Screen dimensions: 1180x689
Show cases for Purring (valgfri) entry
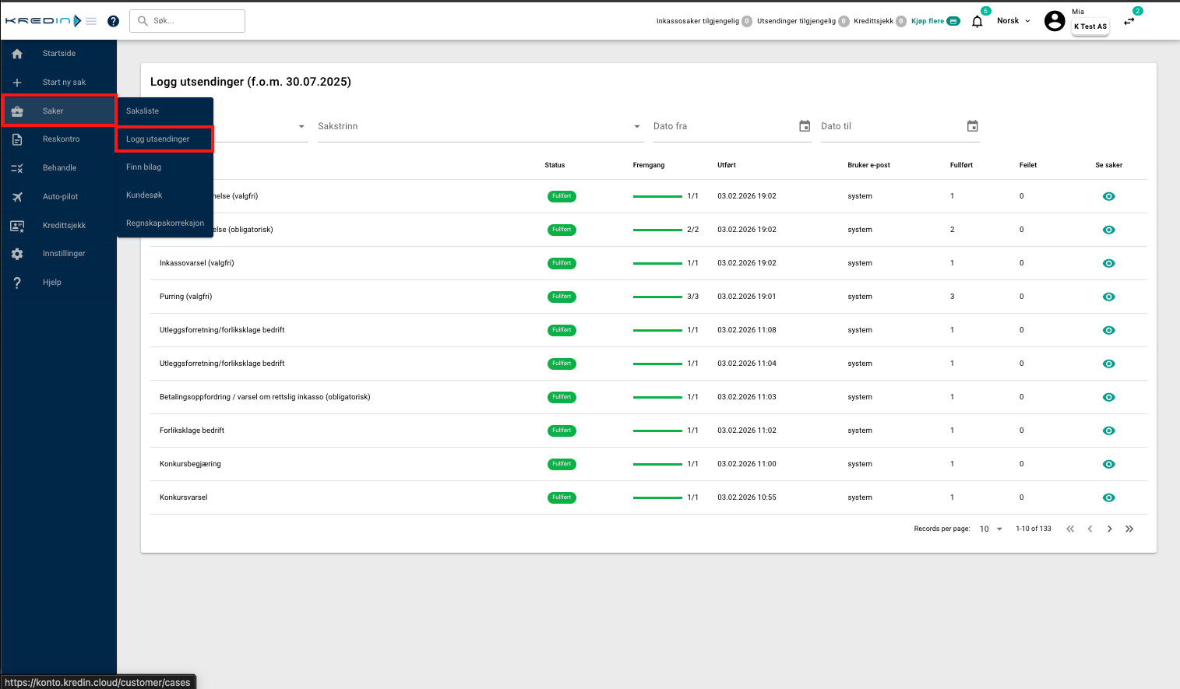(1108, 297)
